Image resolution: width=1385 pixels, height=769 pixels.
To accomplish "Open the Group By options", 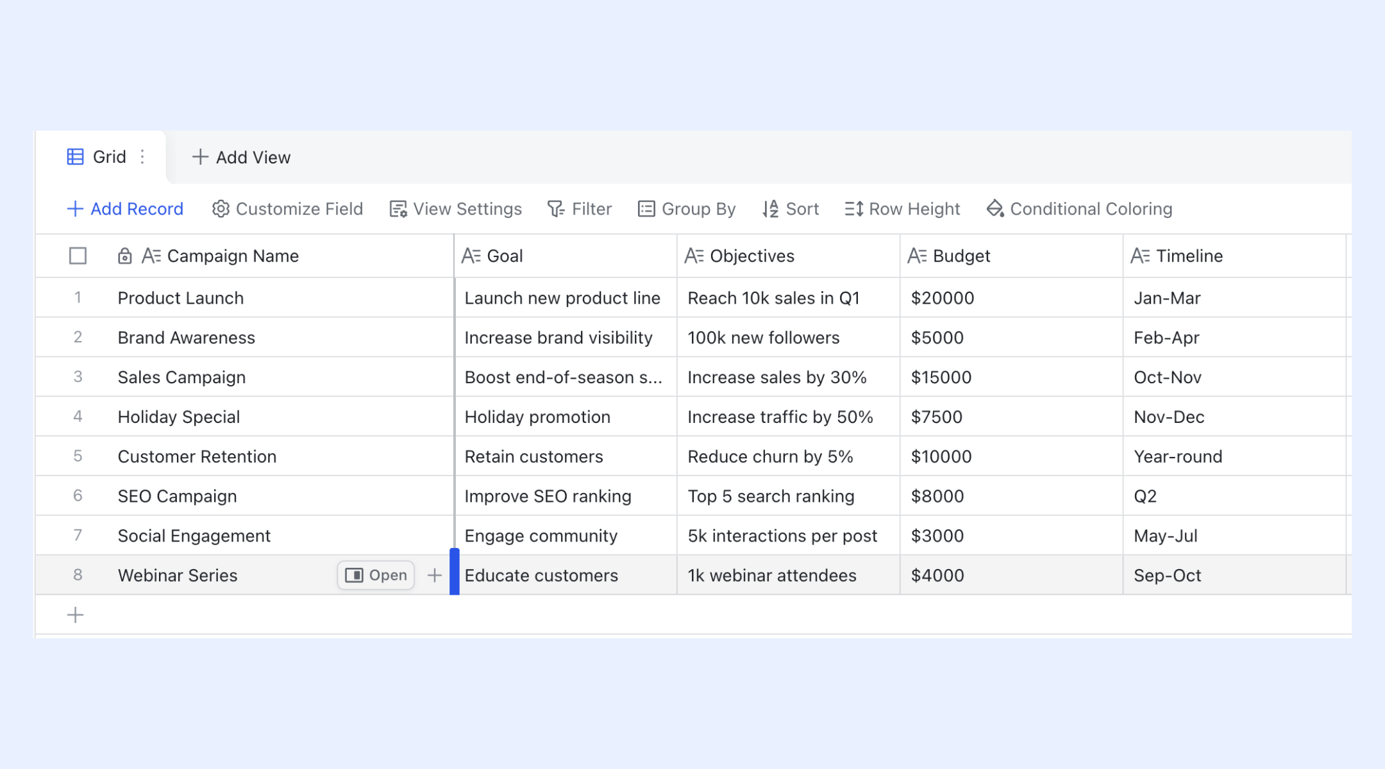I will pyautogui.click(x=687, y=209).
